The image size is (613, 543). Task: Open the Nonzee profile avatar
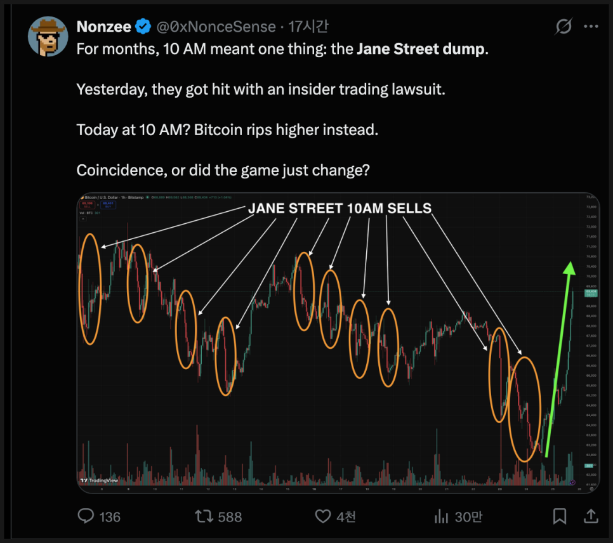[48, 36]
